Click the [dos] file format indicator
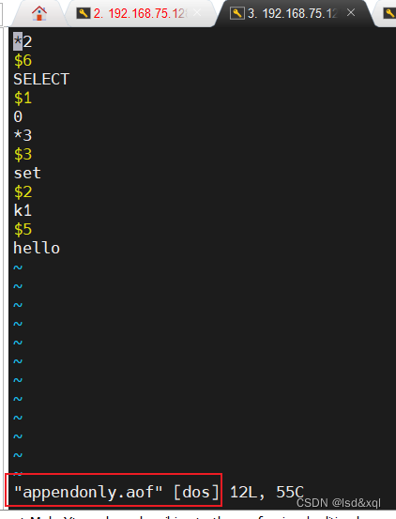This screenshot has width=396, height=519. pos(196,492)
